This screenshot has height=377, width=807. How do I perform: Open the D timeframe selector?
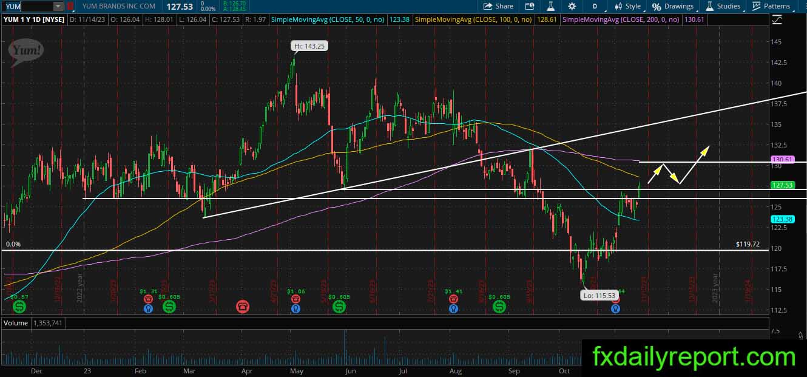coord(595,6)
